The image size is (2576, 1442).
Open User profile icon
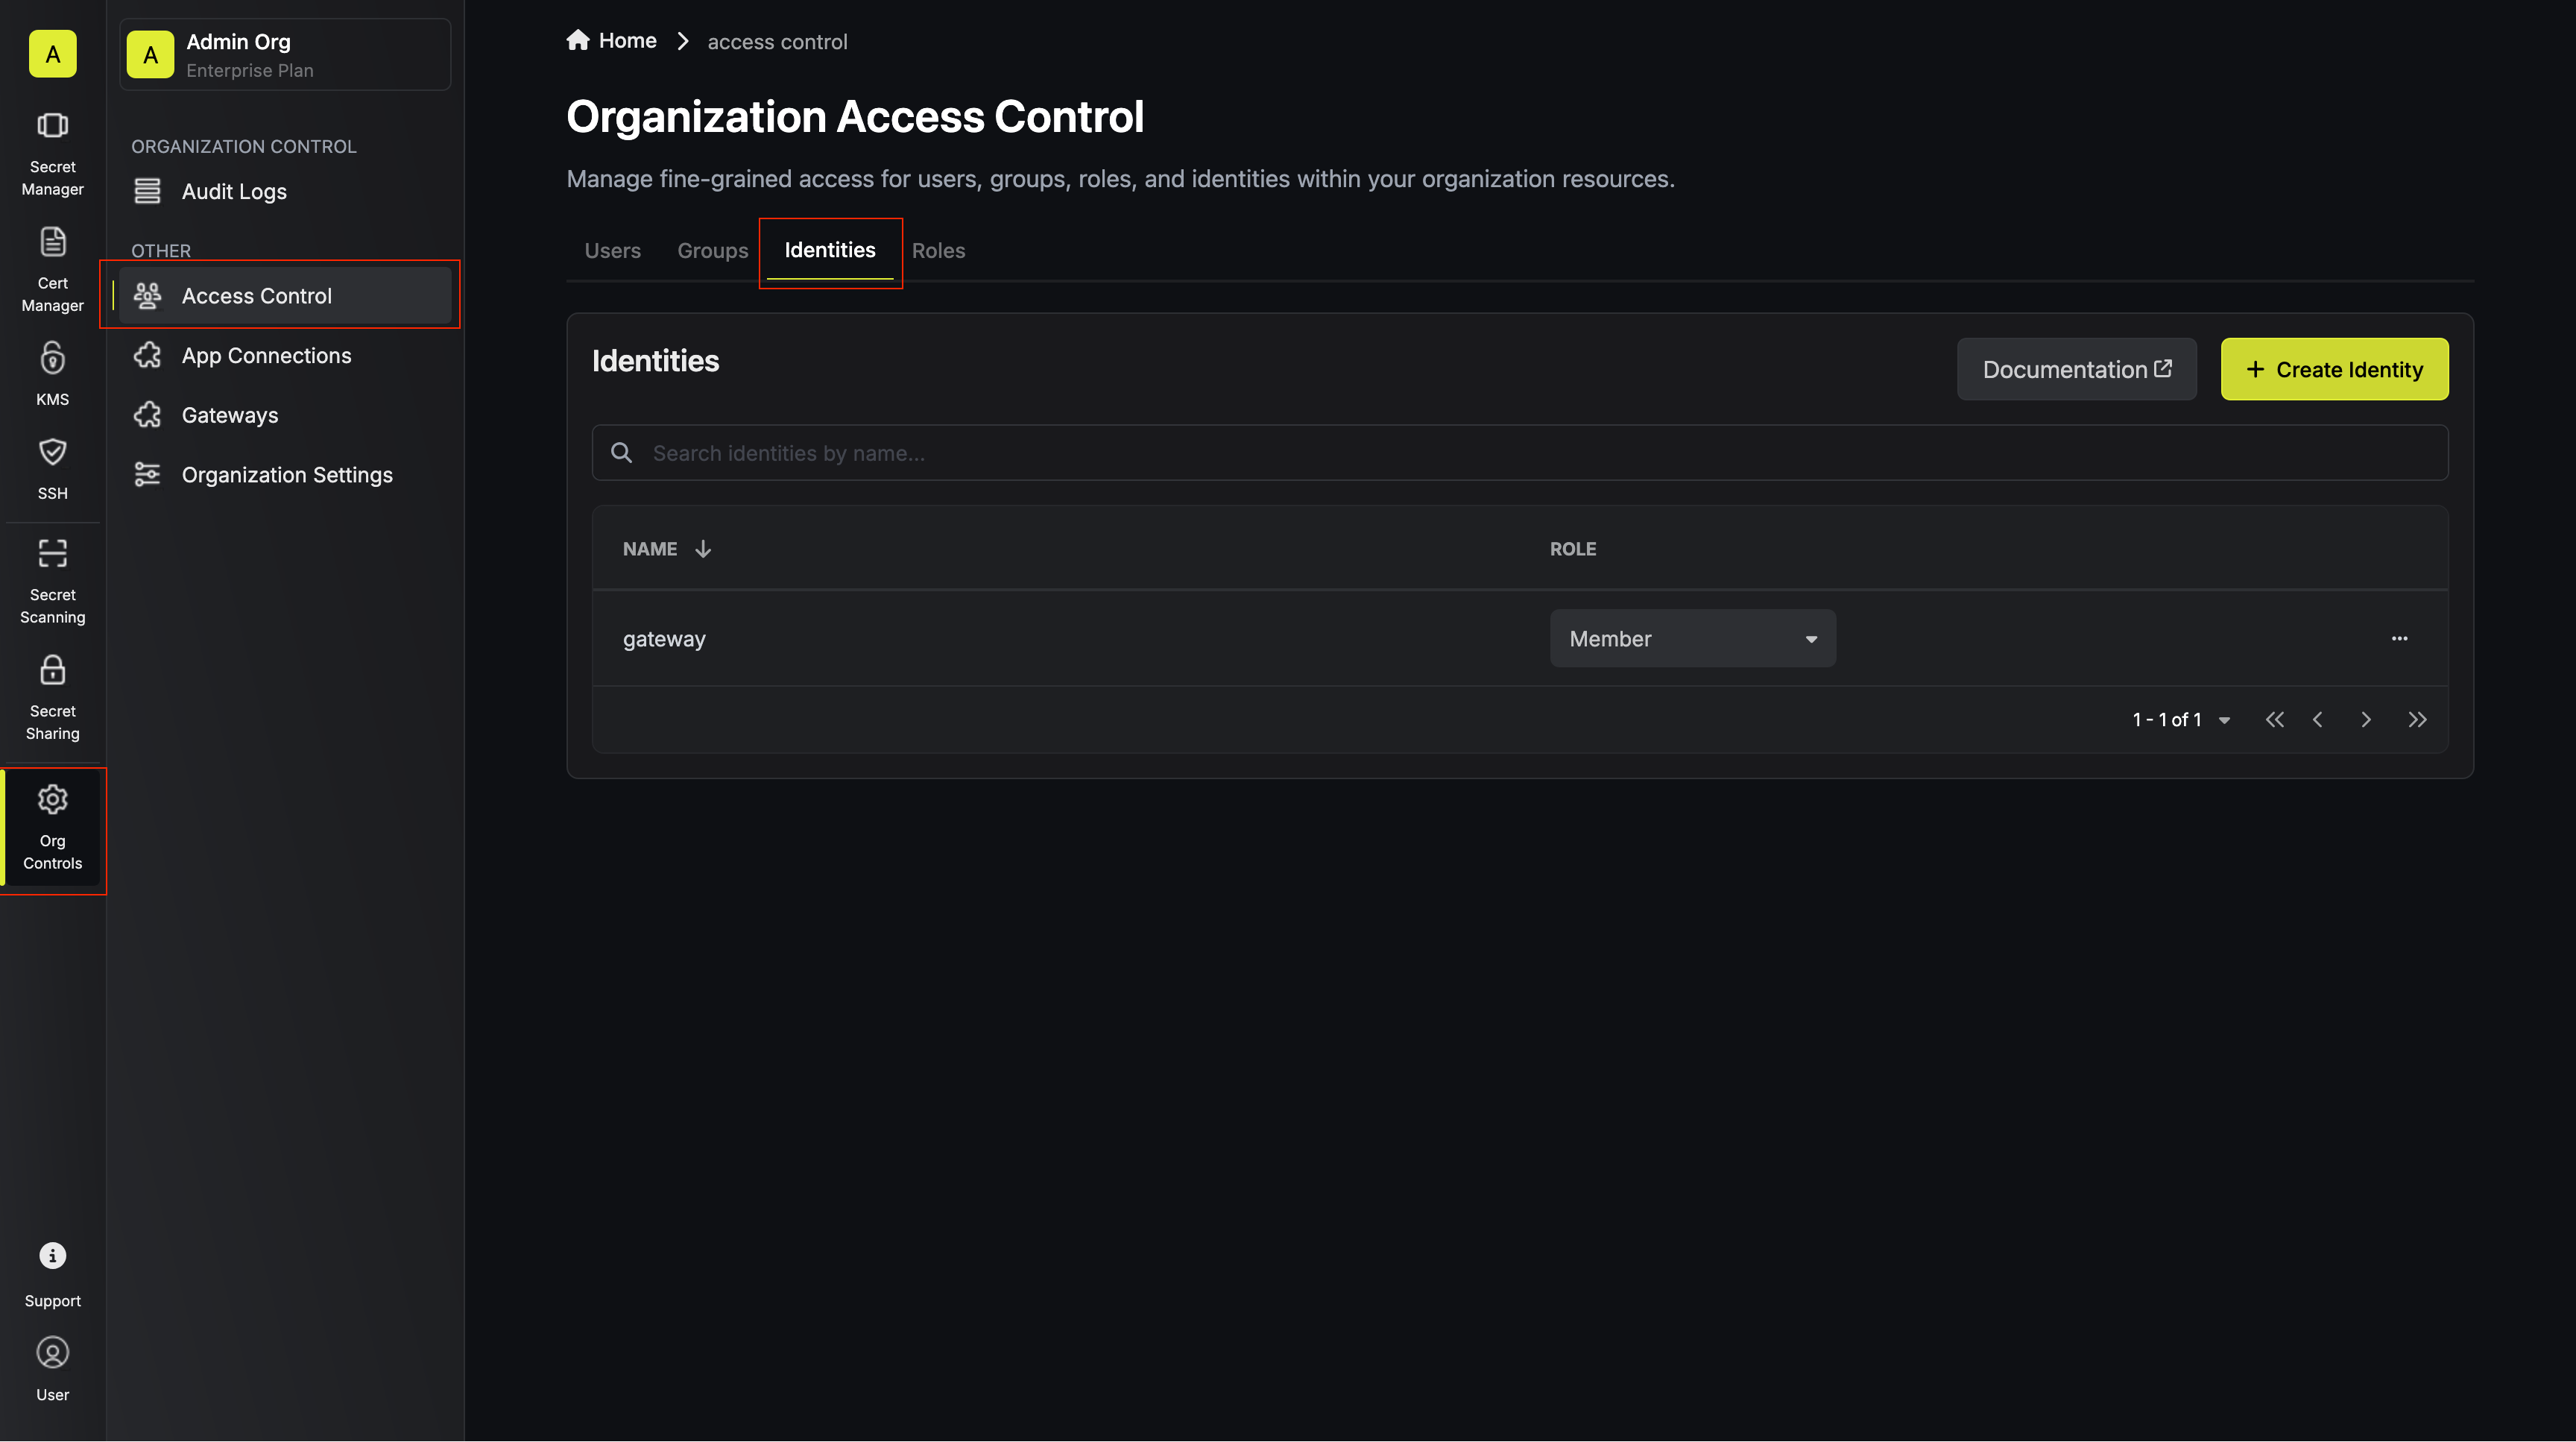pyautogui.click(x=52, y=1352)
